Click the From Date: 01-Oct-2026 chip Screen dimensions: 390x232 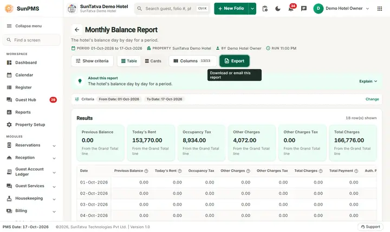[x=119, y=99]
